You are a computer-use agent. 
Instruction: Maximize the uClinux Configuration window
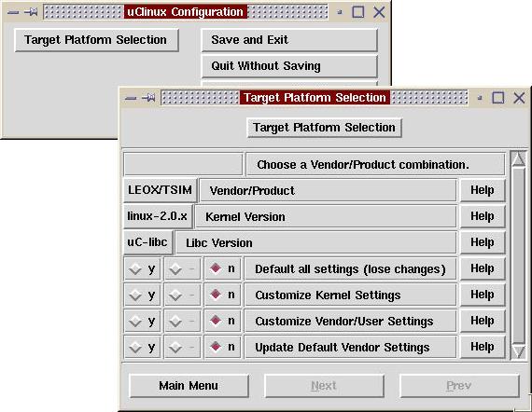(358, 12)
